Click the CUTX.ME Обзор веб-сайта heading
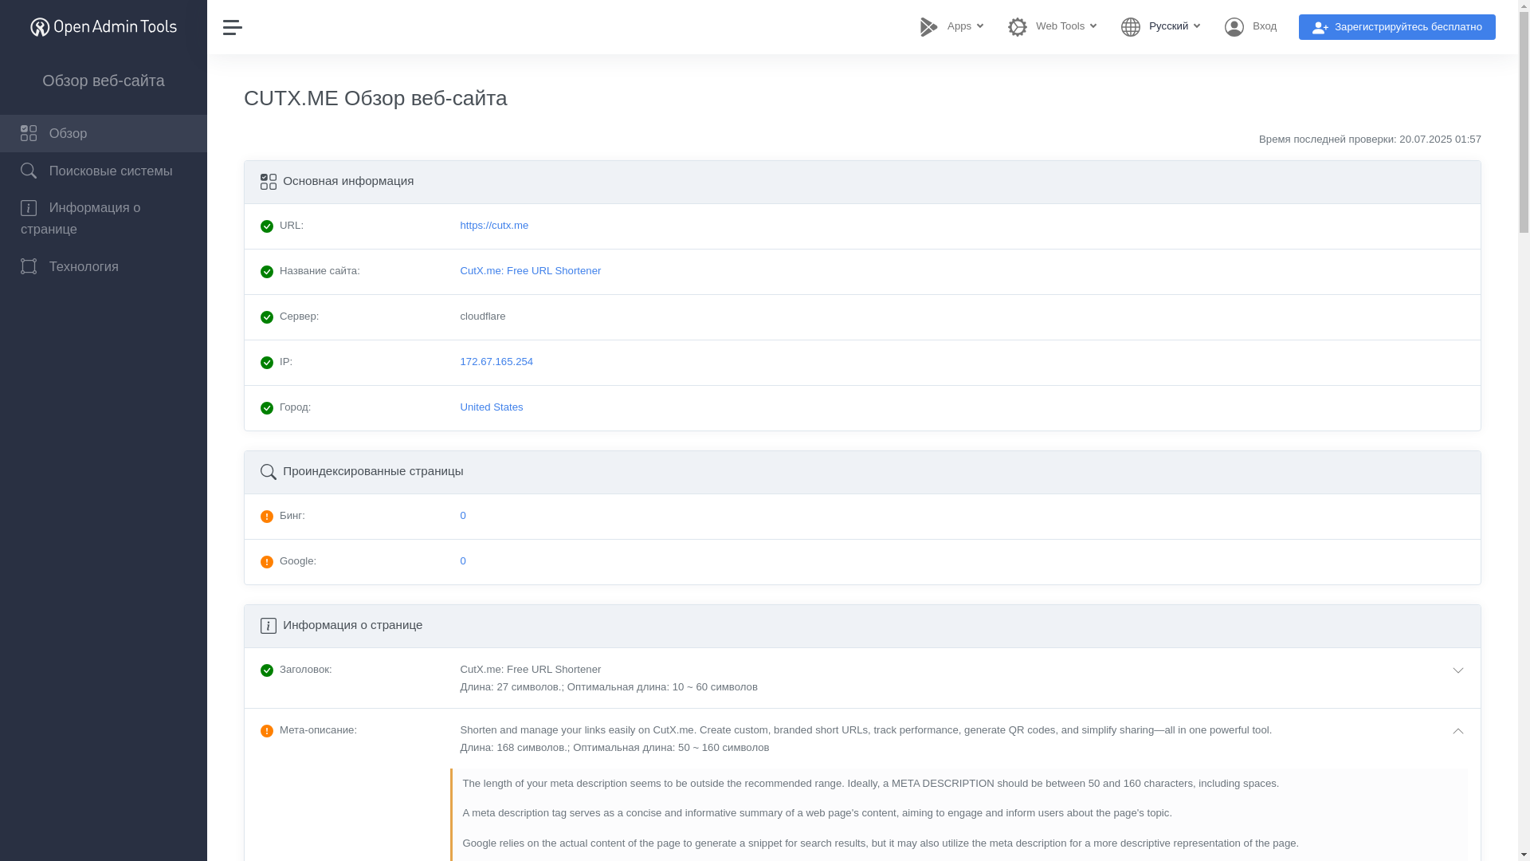This screenshot has width=1530, height=861. tap(375, 98)
